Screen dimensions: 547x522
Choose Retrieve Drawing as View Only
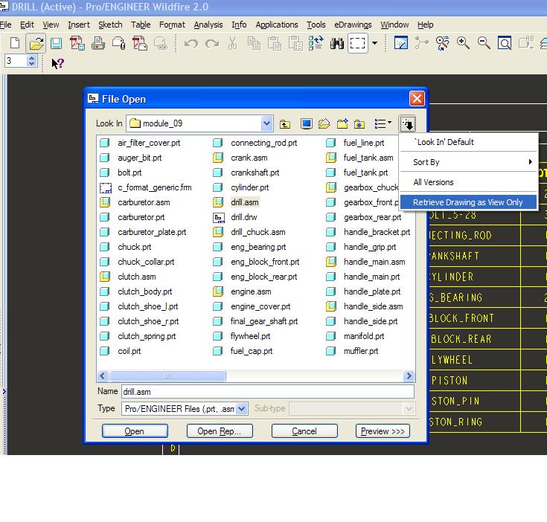(468, 202)
